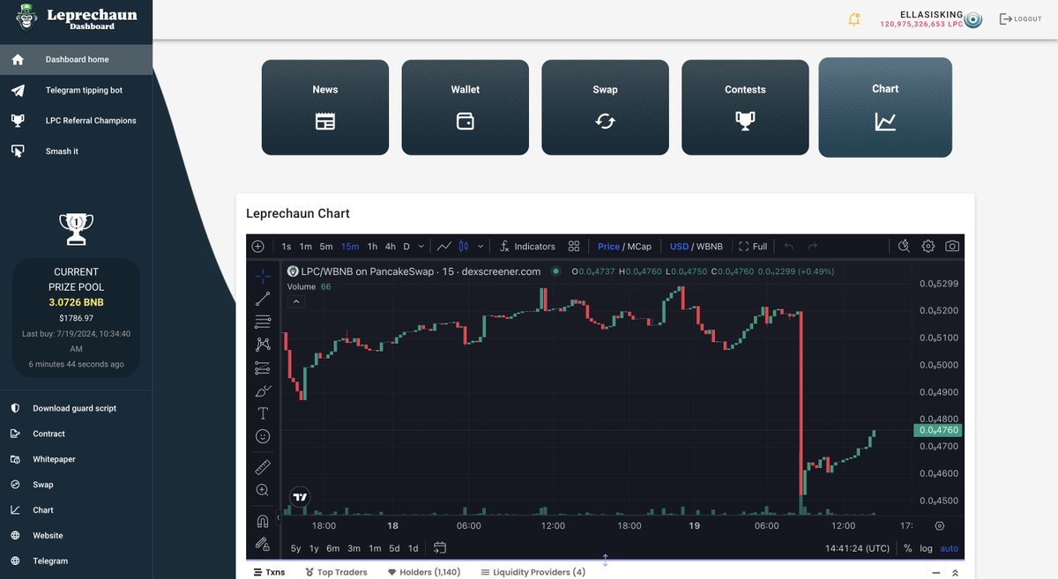This screenshot has height=579, width=1058.
Task: Select the zoom in tool
Action: 263,490
